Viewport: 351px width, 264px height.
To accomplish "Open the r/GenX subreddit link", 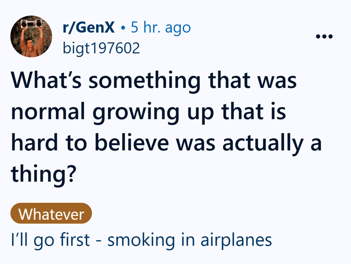I will pyautogui.click(x=89, y=28).
